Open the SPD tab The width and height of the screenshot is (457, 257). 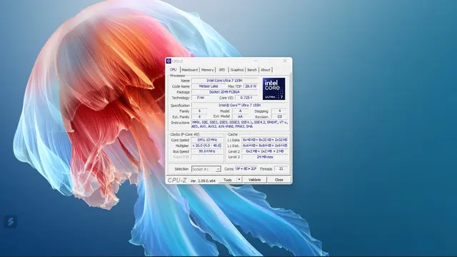tap(222, 70)
